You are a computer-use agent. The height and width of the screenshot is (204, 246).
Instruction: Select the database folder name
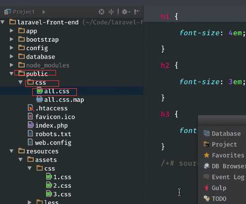[41, 57]
